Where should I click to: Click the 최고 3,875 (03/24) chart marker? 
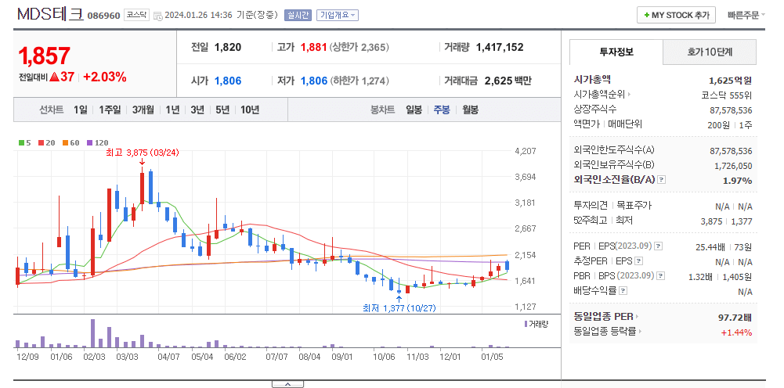click(x=142, y=153)
